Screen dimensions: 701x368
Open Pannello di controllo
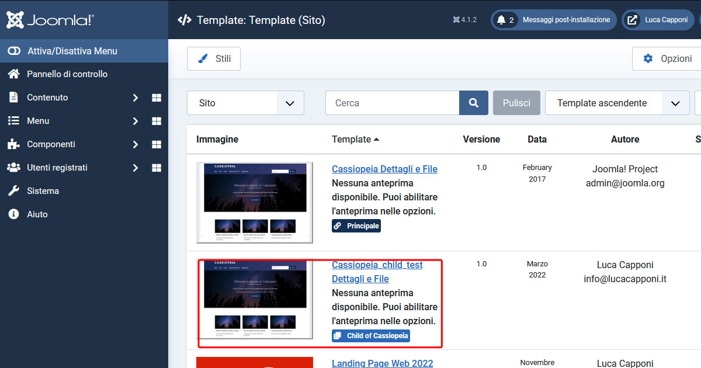click(x=67, y=74)
